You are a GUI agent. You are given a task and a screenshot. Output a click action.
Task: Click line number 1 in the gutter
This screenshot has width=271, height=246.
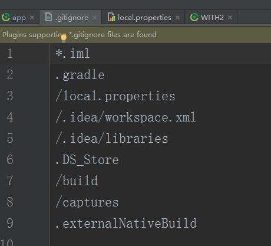(10, 54)
